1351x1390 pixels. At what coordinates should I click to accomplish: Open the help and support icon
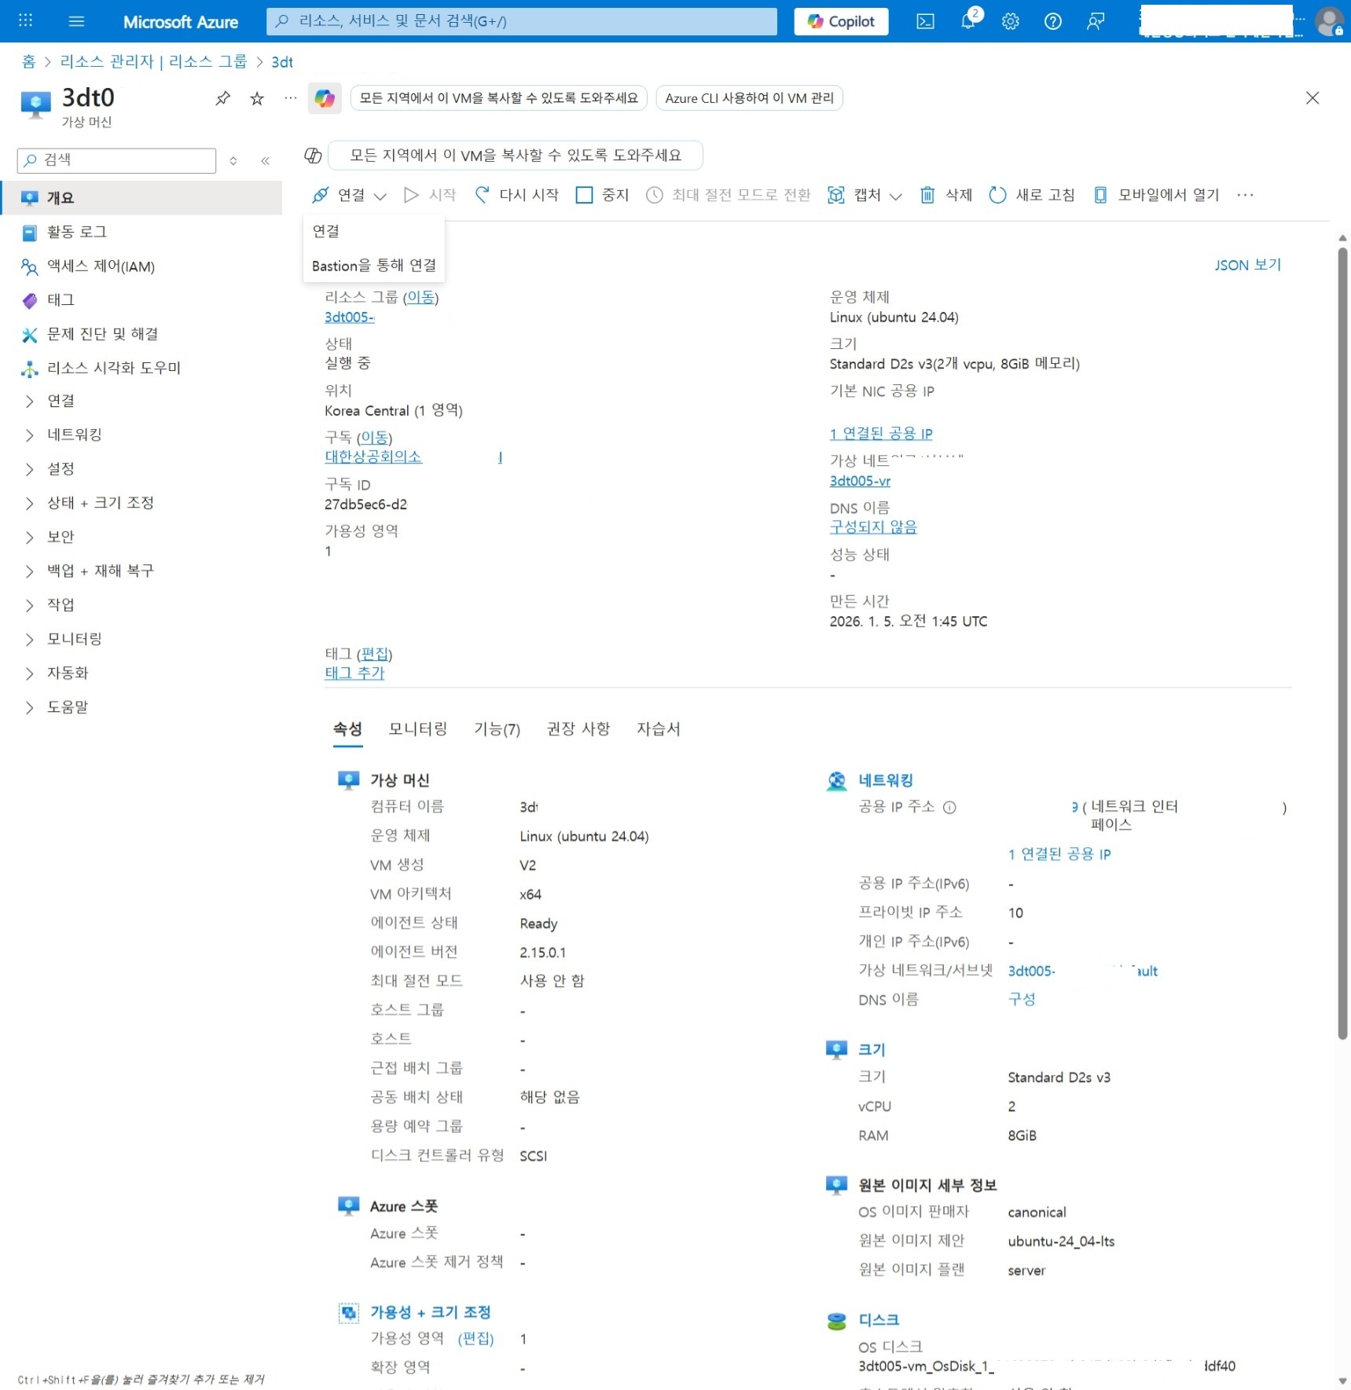1052,21
